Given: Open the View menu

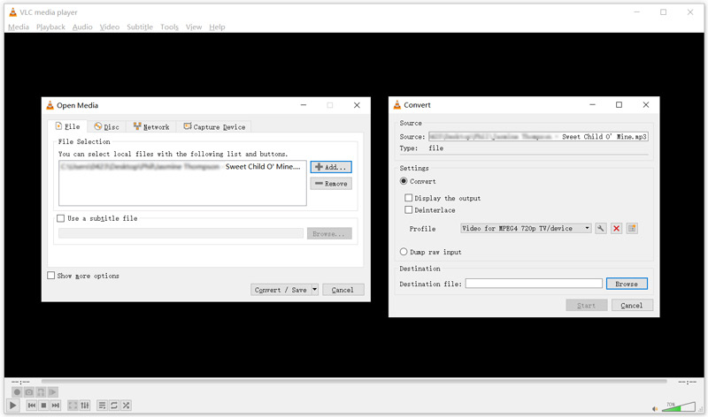Looking at the screenshot, I should [x=194, y=27].
